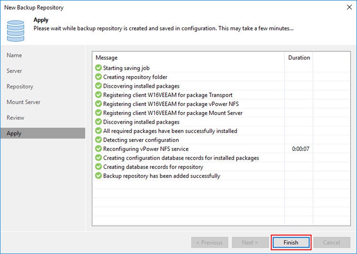This screenshot has width=357, height=254.
Task: Close the New Backup Repository dialog
Action: (x=348, y=7)
